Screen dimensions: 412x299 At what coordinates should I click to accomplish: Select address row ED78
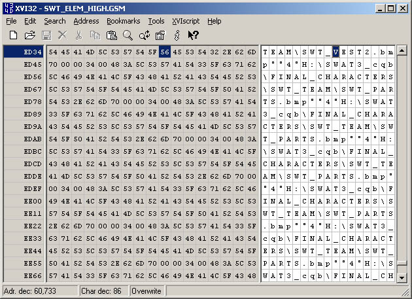coord(24,101)
